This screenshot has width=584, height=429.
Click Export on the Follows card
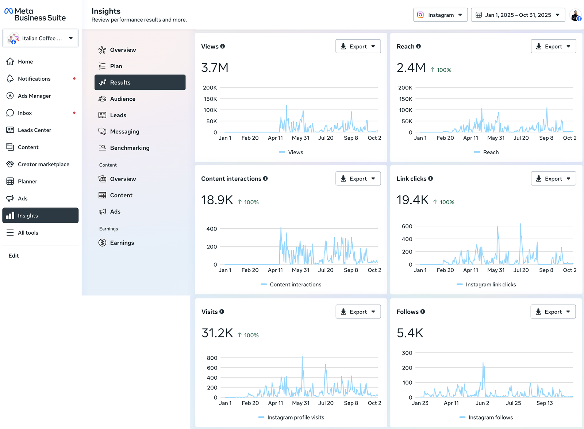click(553, 312)
